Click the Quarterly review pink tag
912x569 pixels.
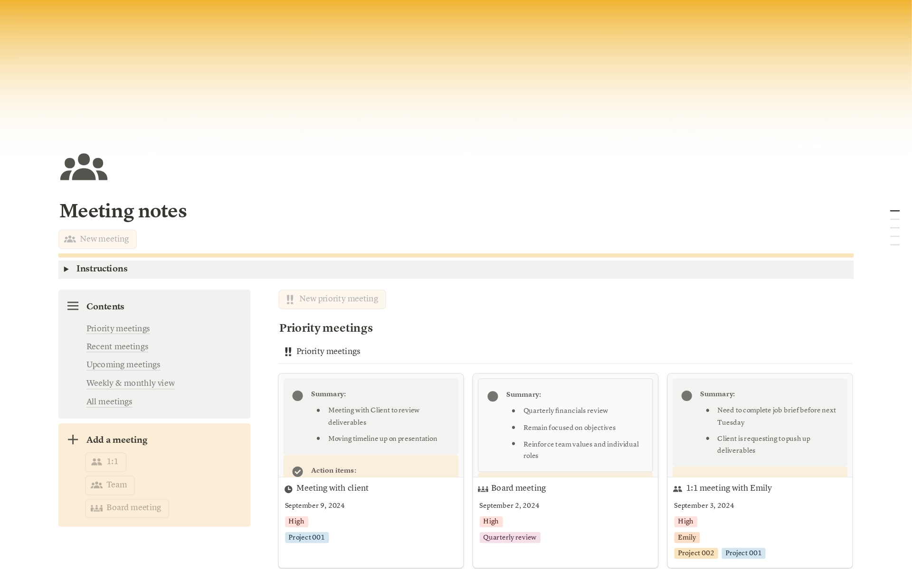509,537
